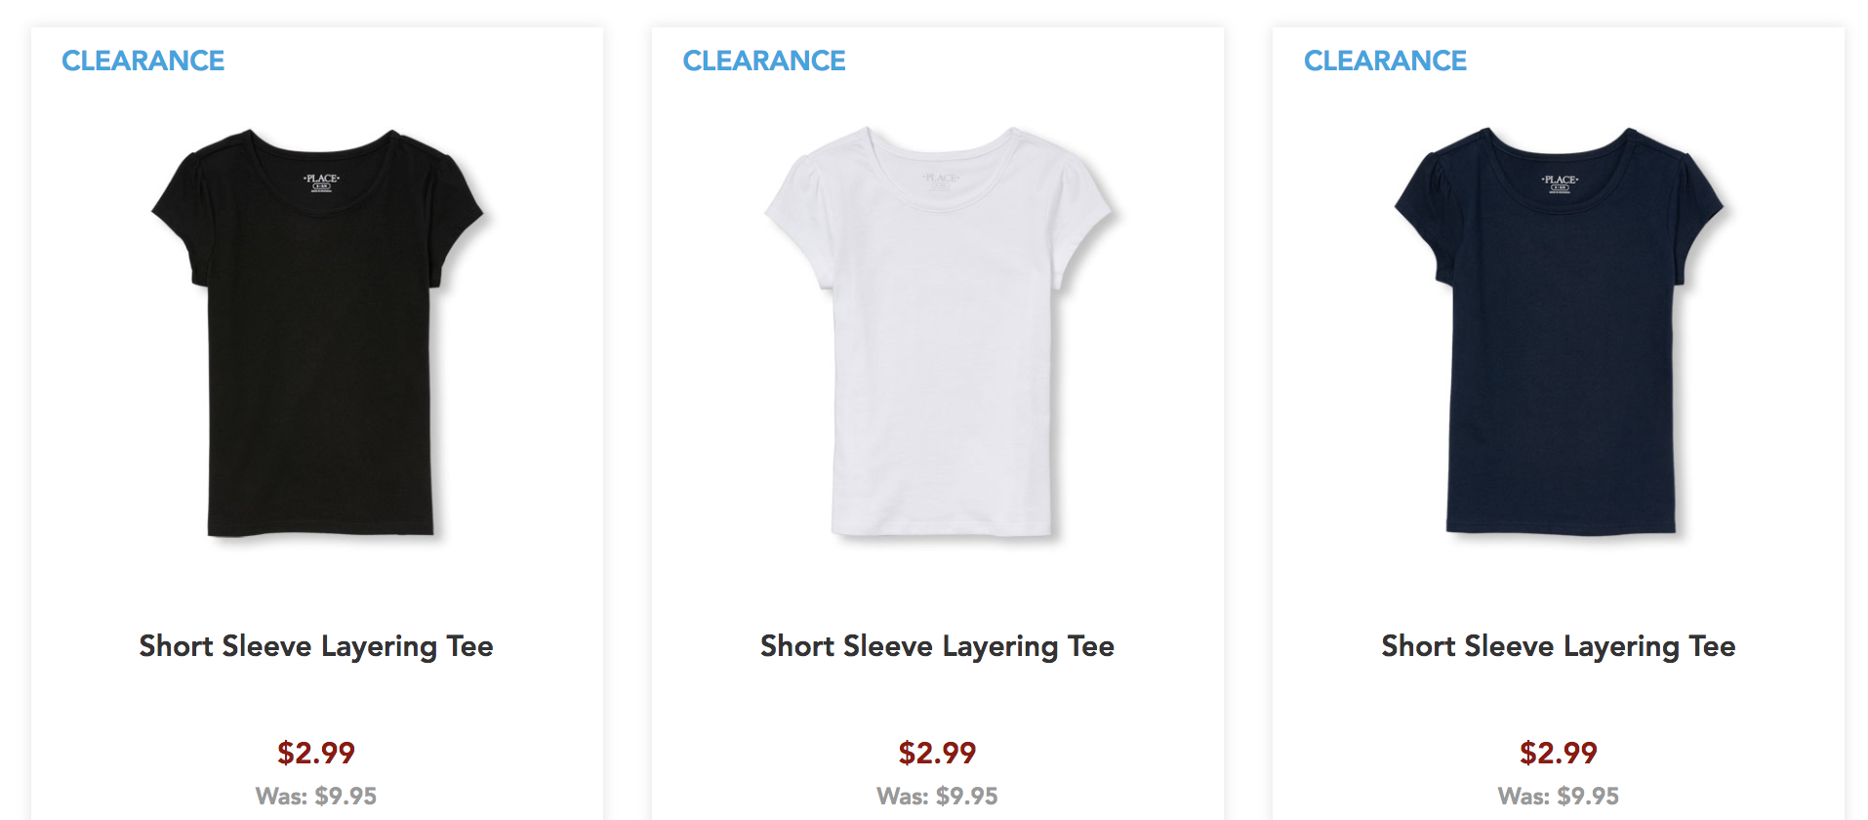The height and width of the screenshot is (820, 1868).
Task: Open the black Short Sleeve Layering Tee image
Action: coord(318,333)
